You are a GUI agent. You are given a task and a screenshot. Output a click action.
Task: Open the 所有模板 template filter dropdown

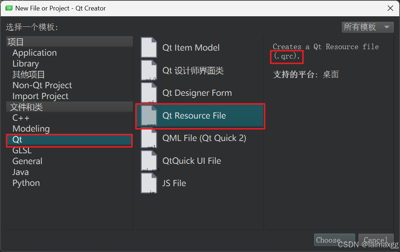pos(368,27)
